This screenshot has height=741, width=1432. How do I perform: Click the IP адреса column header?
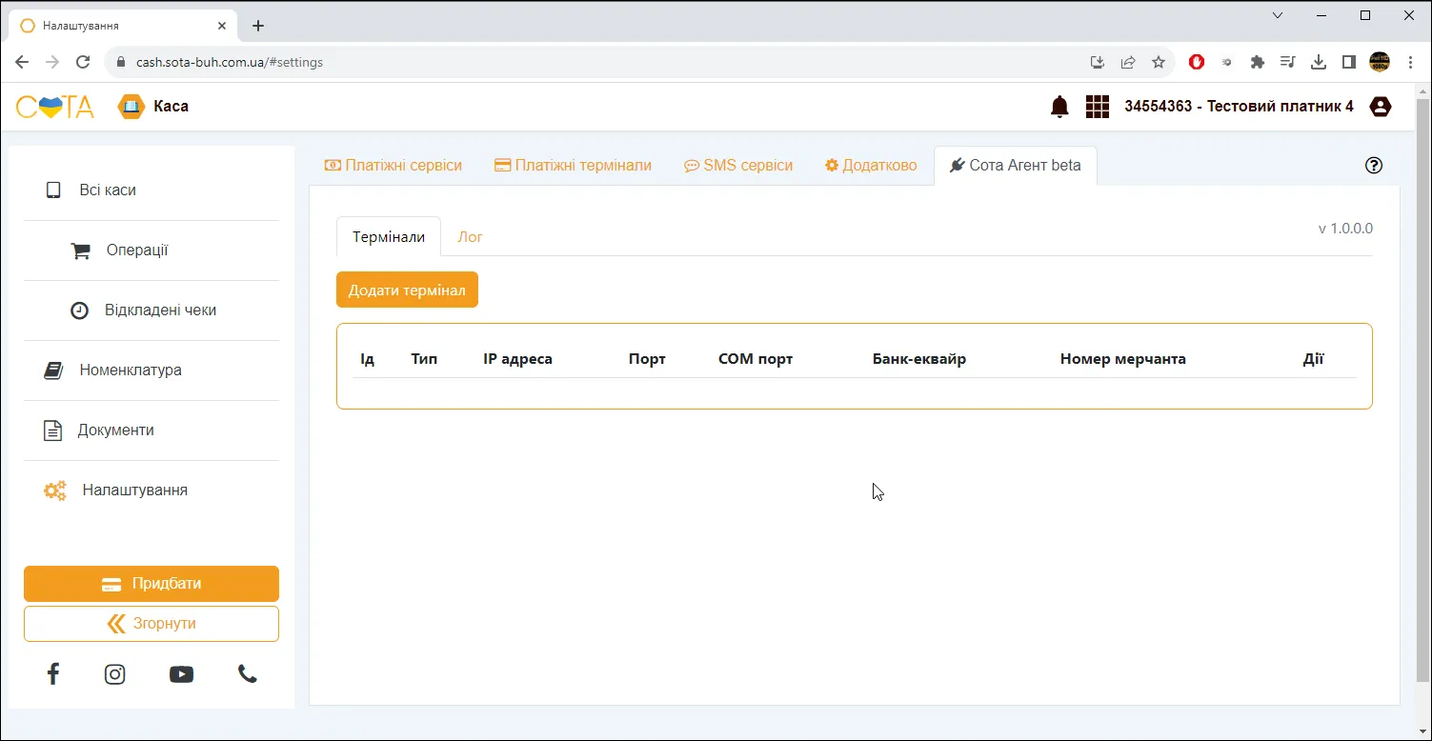pos(517,359)
